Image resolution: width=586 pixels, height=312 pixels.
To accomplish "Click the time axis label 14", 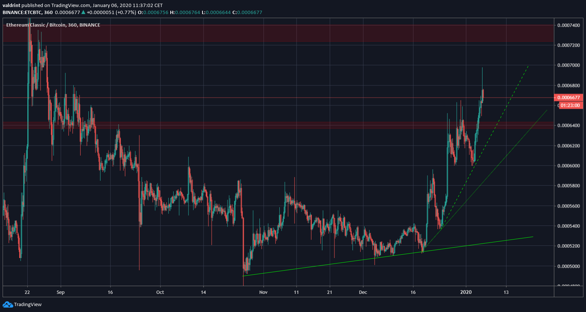I will point(203,292).
